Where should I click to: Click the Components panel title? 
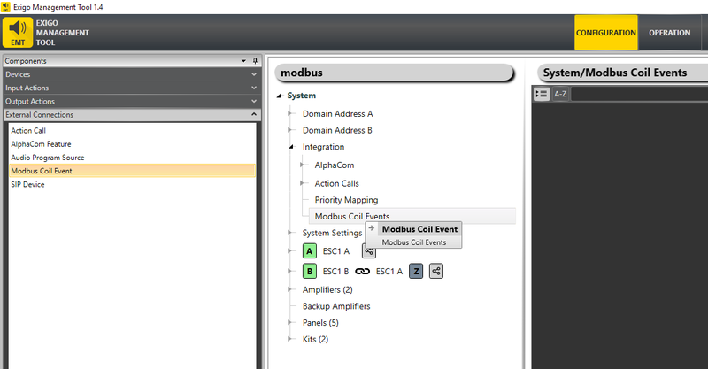point(26,61)
